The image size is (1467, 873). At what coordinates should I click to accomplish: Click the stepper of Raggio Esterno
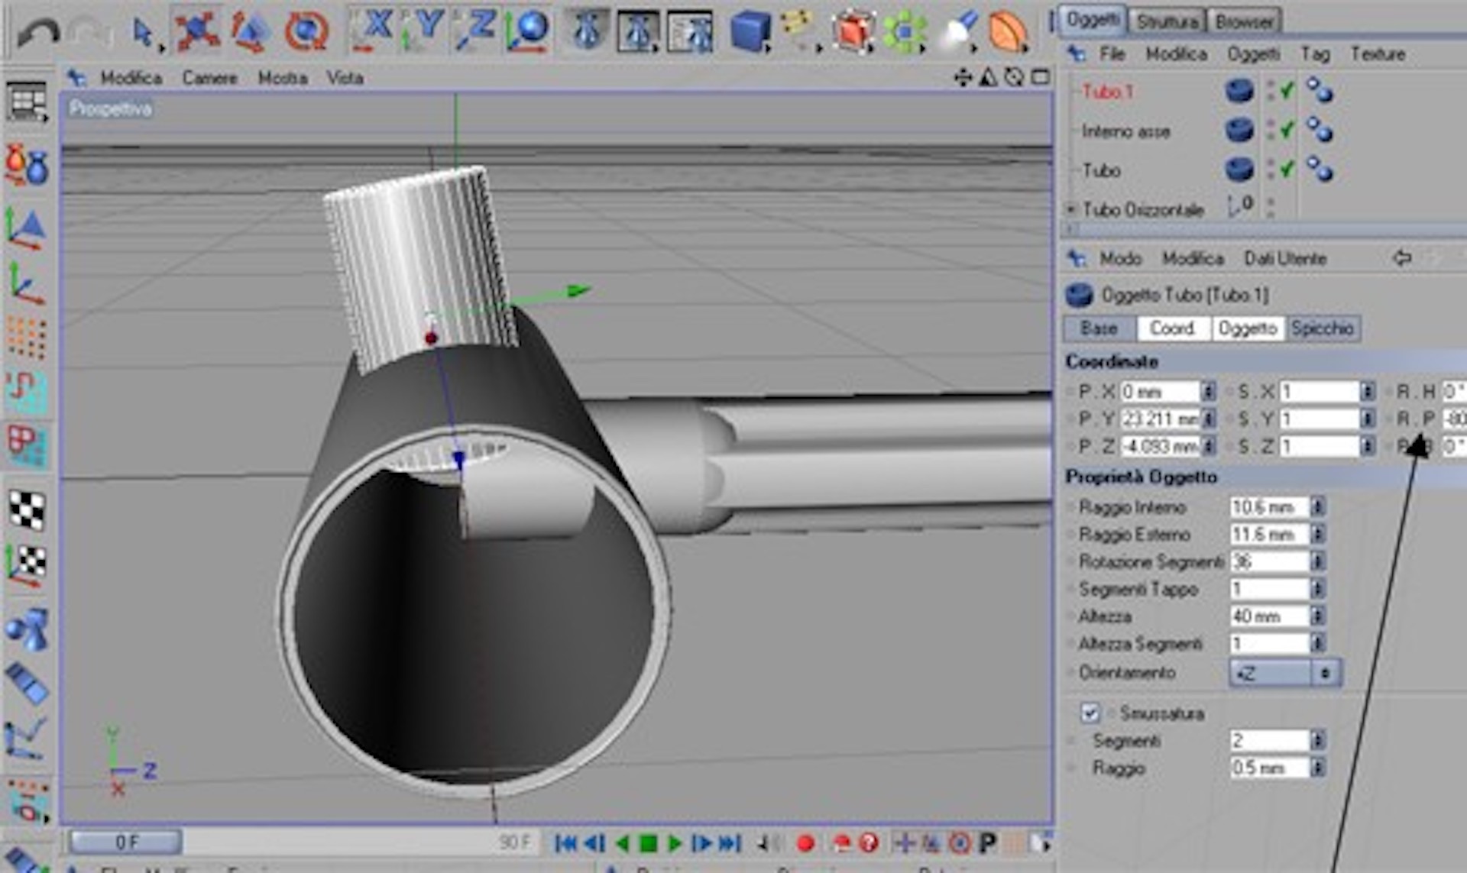[x=1318, y=534]
